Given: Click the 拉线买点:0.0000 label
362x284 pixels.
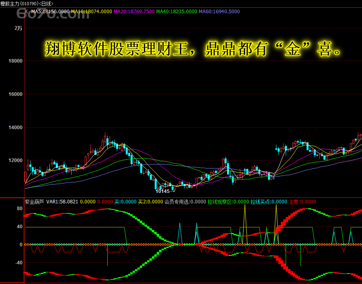Looking at the screenshot, I should 269,202.
